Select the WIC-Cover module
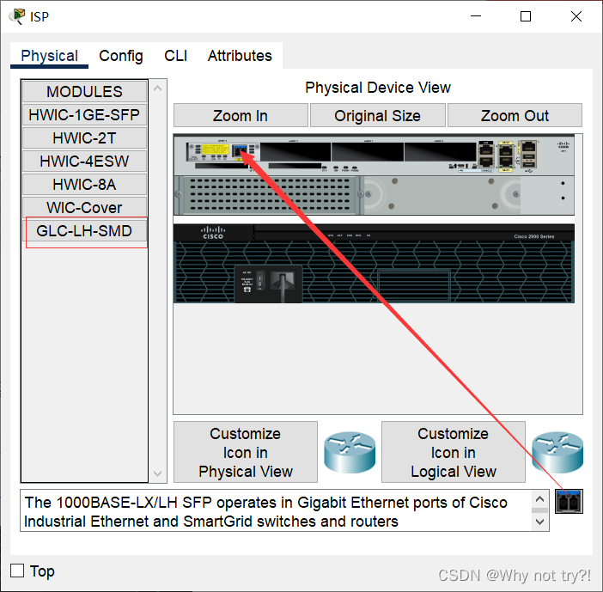The image size is (603, 592). click(84, 208)
